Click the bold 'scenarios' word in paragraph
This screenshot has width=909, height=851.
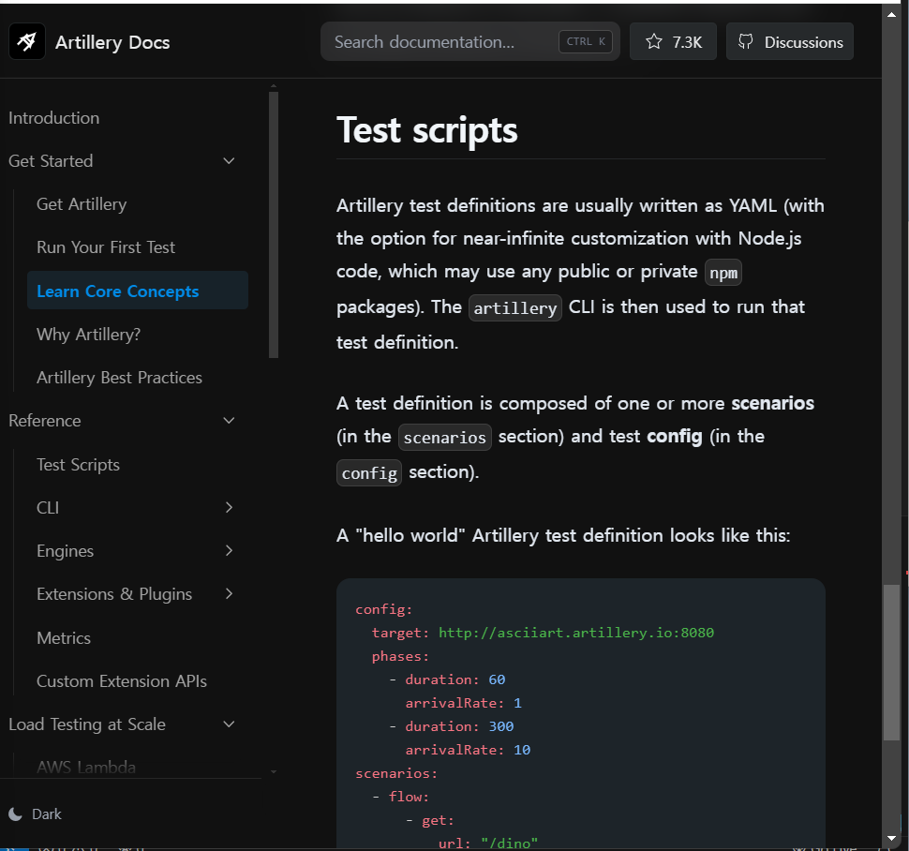point(773,403)
